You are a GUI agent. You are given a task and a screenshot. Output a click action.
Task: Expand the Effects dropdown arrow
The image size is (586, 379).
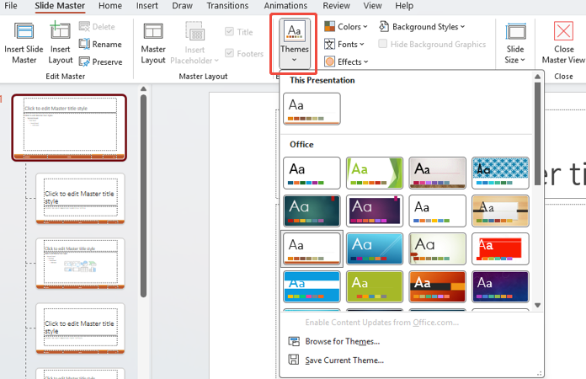pos(366,61)
